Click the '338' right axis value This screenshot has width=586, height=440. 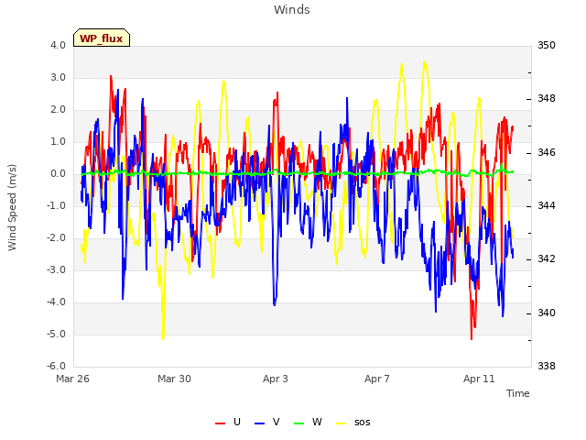pos(547,367)
